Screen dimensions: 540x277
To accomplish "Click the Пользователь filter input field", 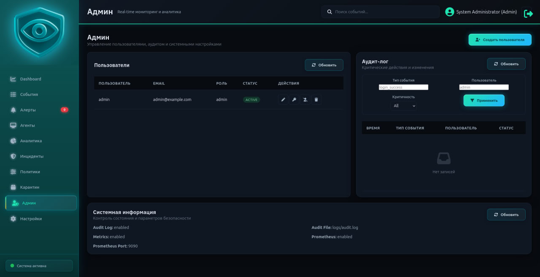I will click(484, 87).
